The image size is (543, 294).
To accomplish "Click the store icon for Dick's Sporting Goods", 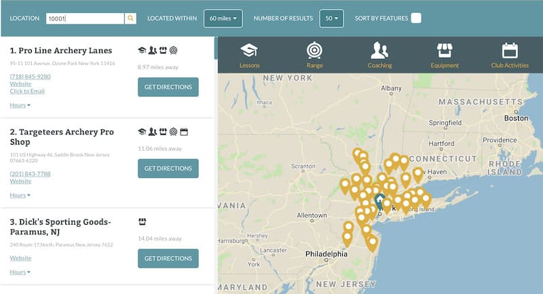I will (142, 222).
